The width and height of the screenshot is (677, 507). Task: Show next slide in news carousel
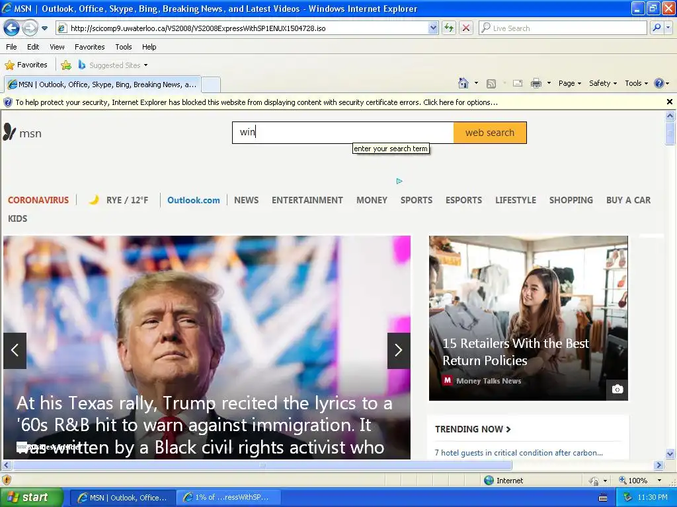point(399,351)
